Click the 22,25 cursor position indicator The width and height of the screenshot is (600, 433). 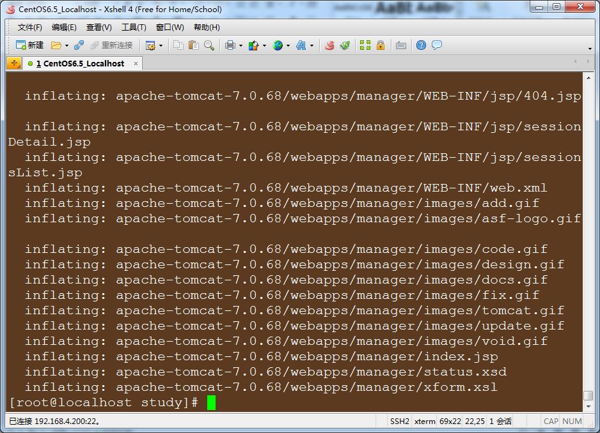475,421
